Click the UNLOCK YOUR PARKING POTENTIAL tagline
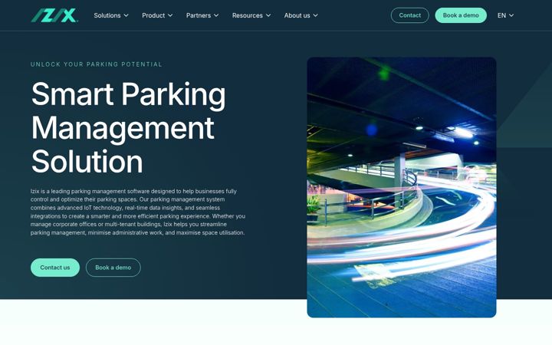Image resolution: width=552 pixels, height=345 pixels. click(x=97, y=64)
